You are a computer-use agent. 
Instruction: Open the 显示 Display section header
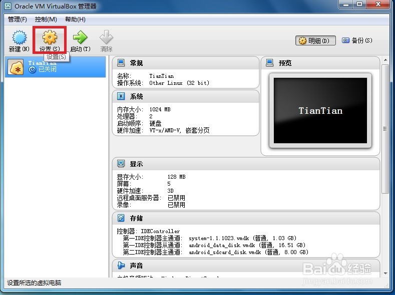point(246,164)
